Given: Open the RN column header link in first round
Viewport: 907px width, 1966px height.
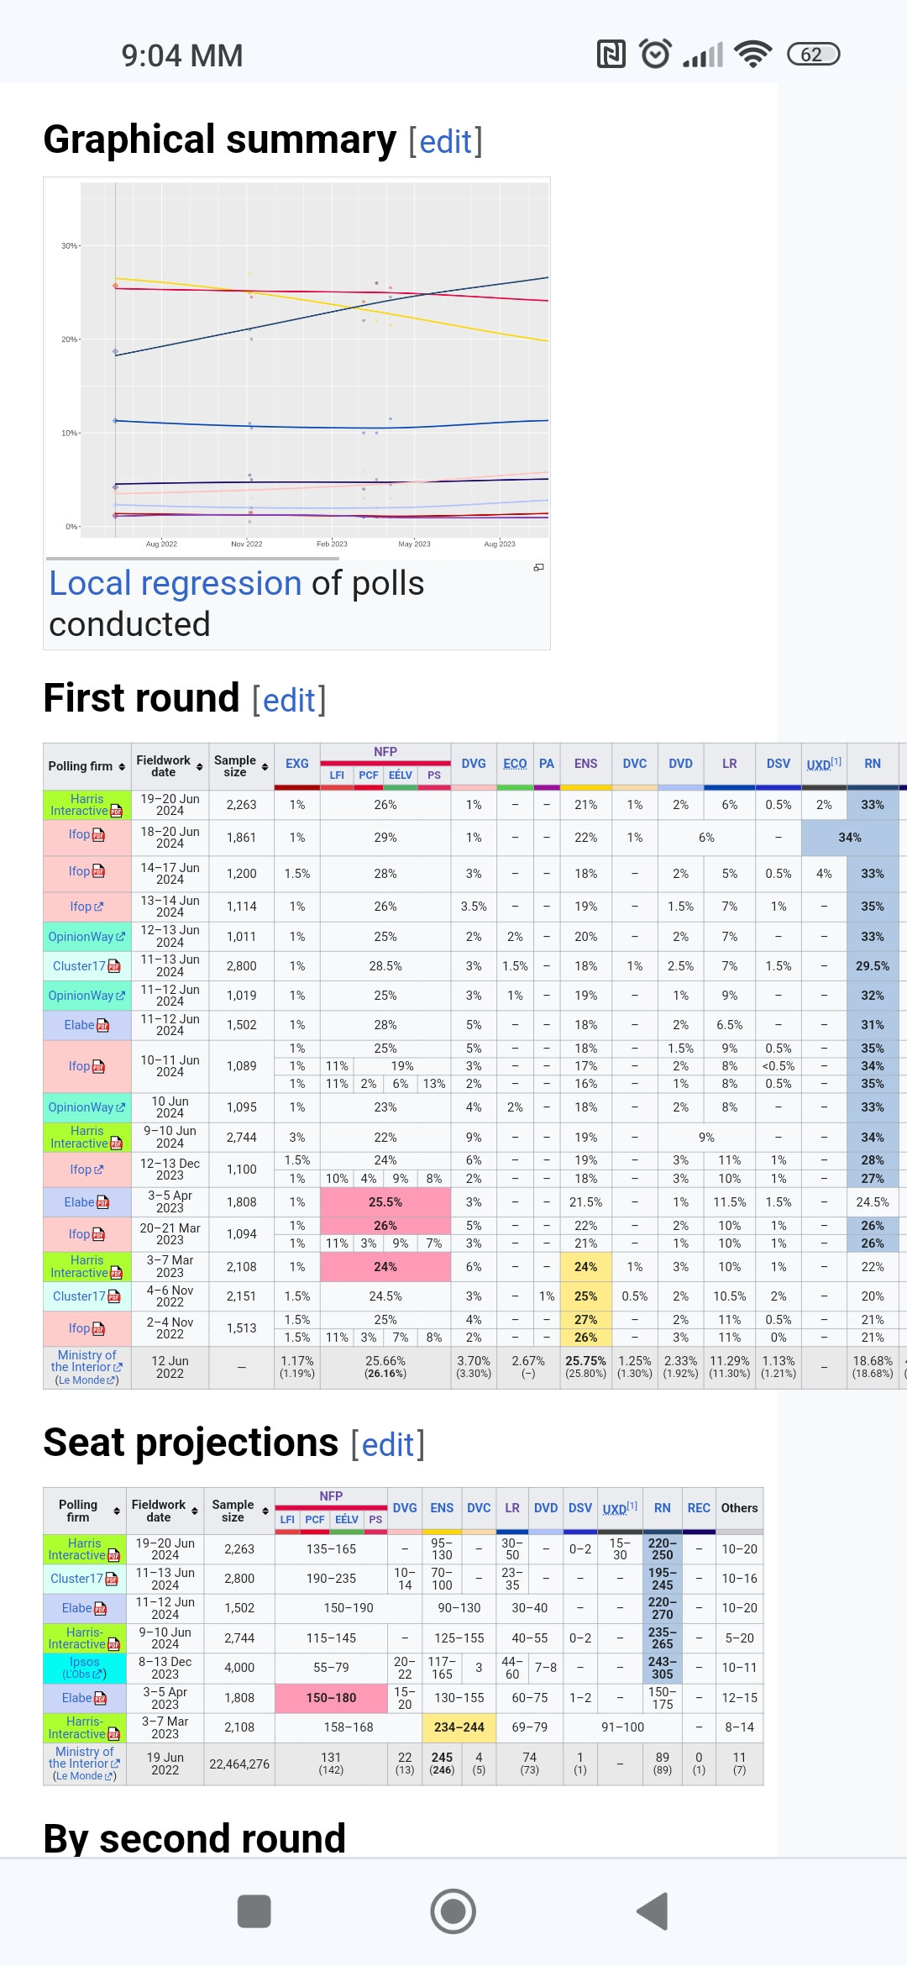Looking at the screenshot, I should [x=873, y=764].
